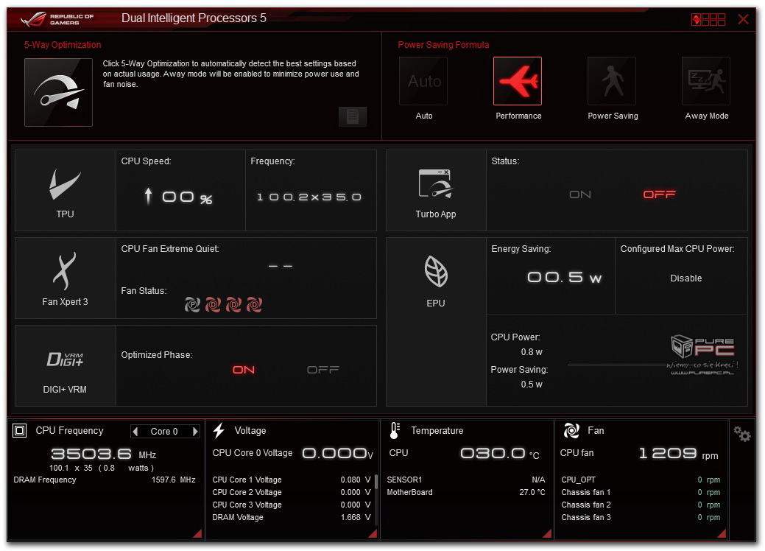This screenshot has width=765, height=551.
Task: Click the 'Power Saving Formula' heading
Action: point(443,45)
